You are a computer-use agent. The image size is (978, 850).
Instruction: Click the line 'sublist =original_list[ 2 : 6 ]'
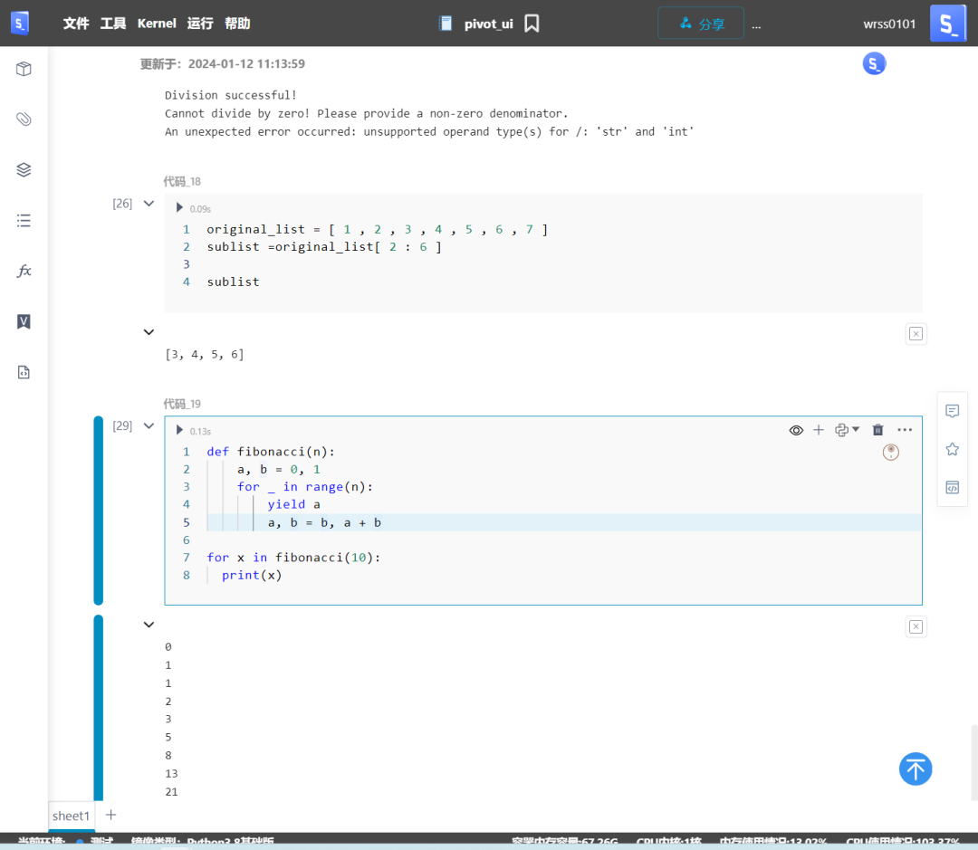pos(324,247)
